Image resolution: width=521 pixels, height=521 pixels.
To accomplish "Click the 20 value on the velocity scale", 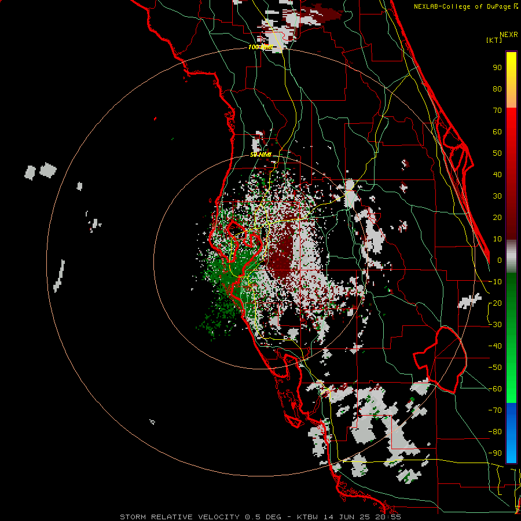I will (497, 218).
